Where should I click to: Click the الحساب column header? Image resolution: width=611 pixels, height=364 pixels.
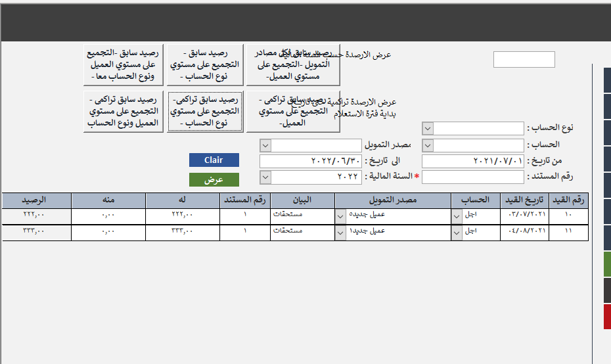point(476,200)
